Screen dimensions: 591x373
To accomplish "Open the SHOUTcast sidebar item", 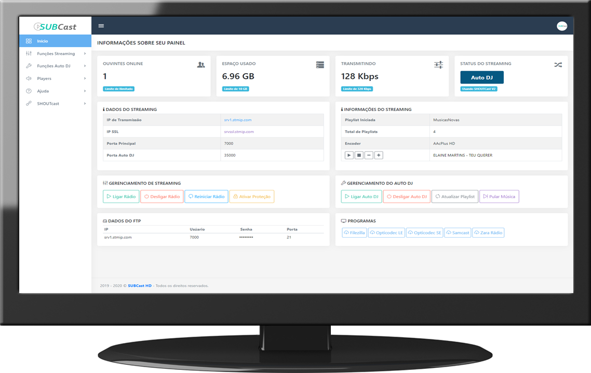I will click(56, 104).
